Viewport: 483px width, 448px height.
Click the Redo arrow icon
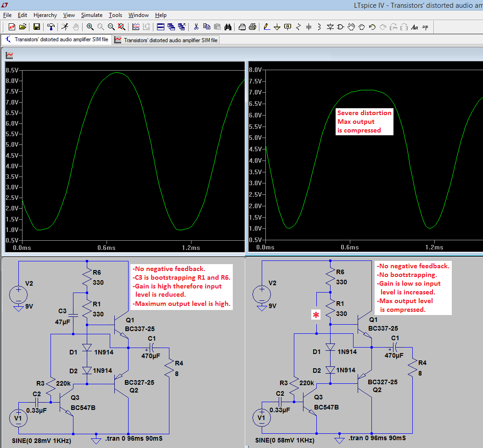(383, 27)
